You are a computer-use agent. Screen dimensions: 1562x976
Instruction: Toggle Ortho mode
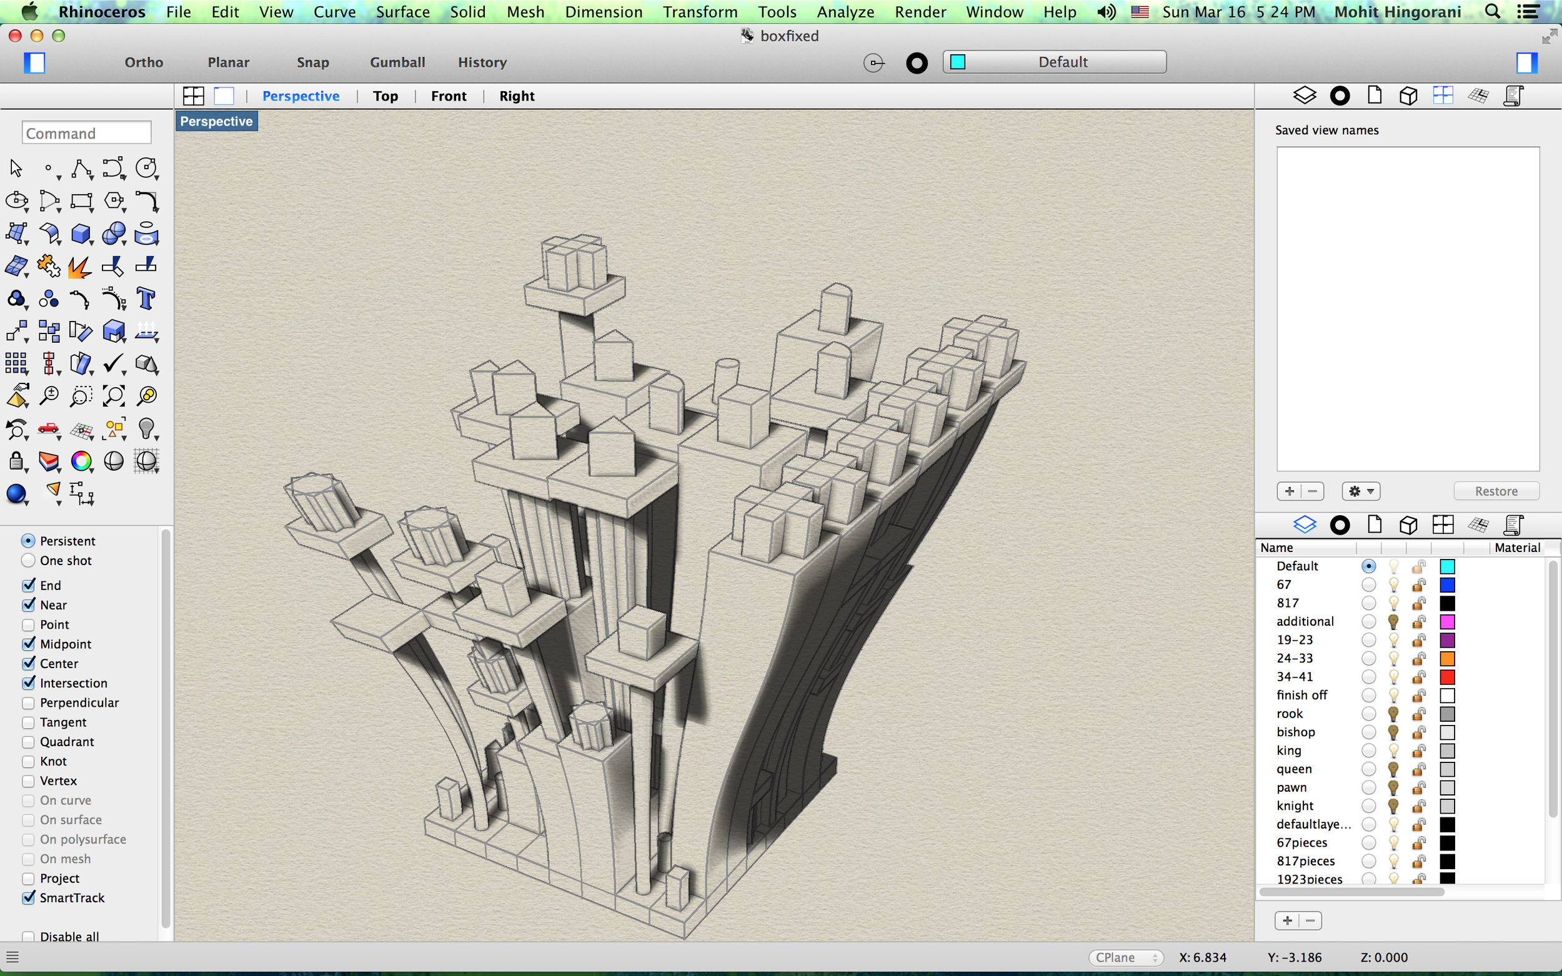[143, 62]
